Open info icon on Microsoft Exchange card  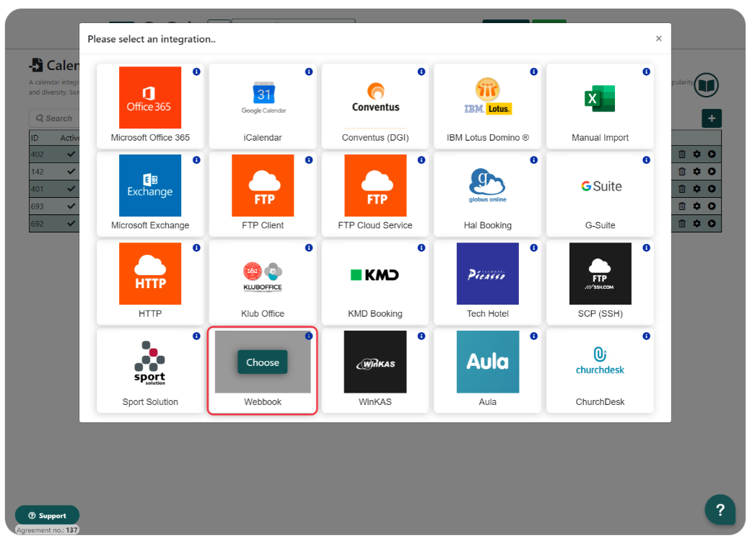[196, 160]
